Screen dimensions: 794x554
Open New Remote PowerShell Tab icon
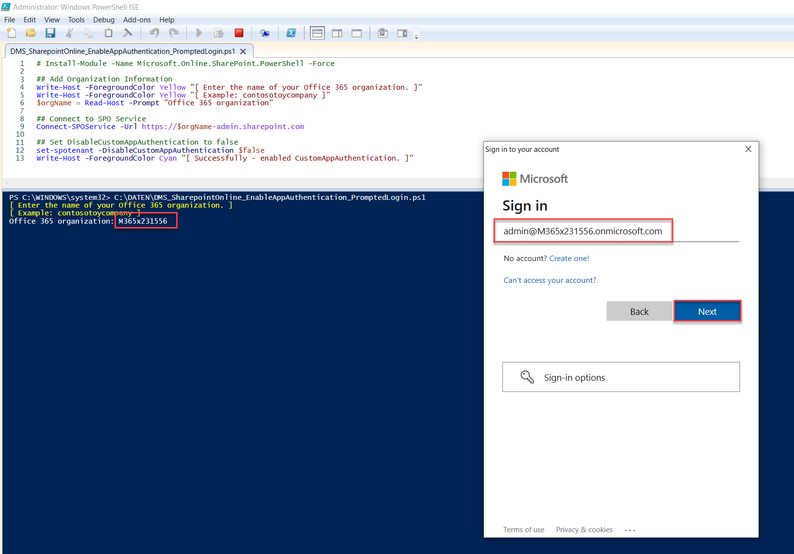(x=265, y=33)
